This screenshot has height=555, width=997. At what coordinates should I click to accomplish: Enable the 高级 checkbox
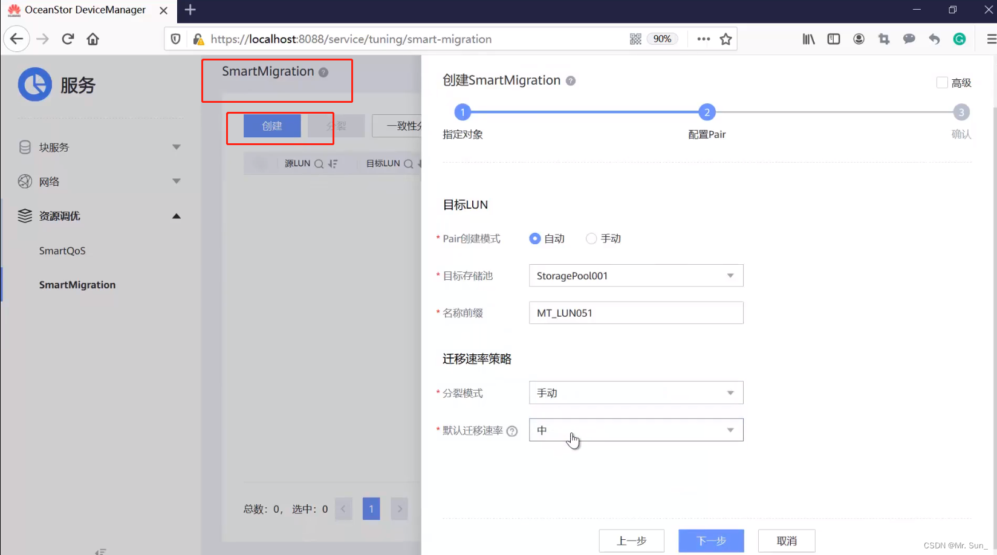click(x=942, y=82)
